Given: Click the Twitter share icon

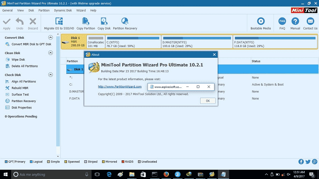Looking at the screenshot, I should tap(308, 162).
